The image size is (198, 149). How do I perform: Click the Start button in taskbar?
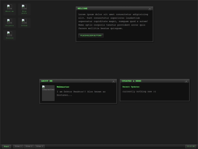click(x=6, y=146)
